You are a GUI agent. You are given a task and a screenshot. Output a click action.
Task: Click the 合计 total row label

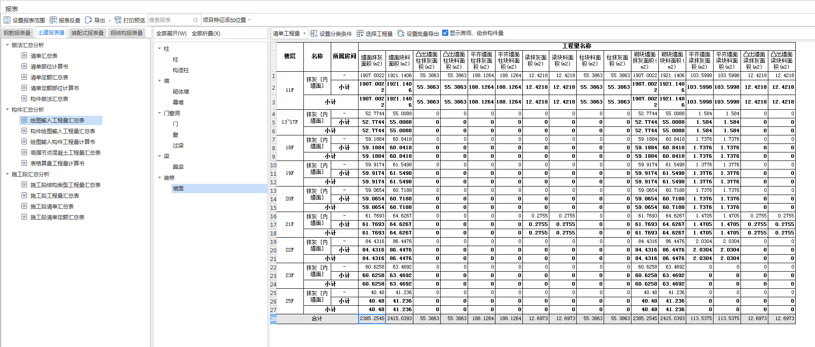coord(317,319)
